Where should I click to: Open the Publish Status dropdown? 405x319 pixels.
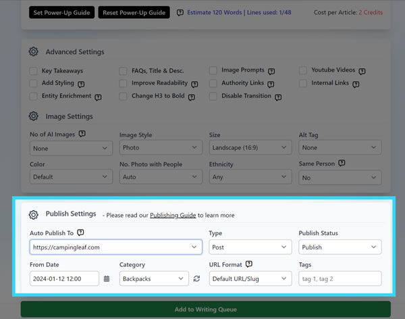tap(340, 247)
